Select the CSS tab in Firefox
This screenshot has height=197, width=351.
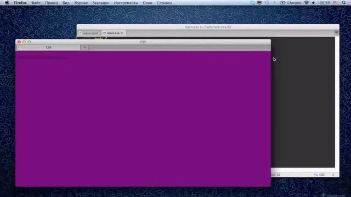pos(49,48)
